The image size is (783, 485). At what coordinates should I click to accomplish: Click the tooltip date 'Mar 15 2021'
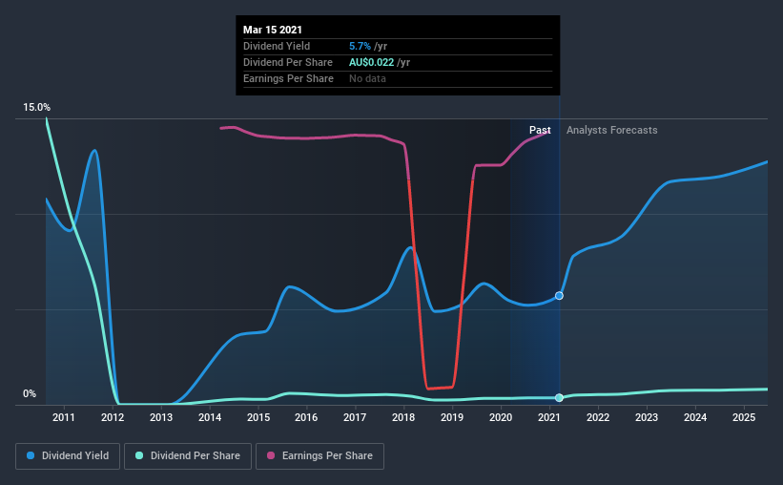[272, 30]
